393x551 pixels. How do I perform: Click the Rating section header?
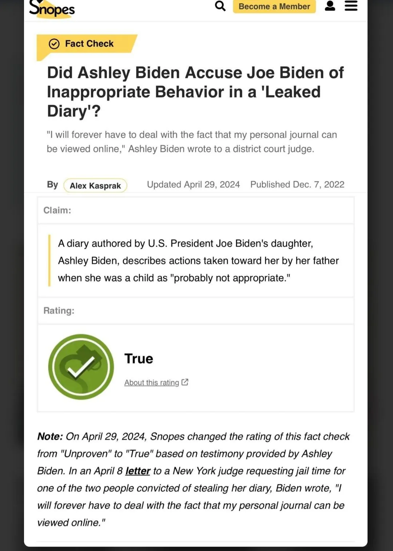click(x=59, y=310)
